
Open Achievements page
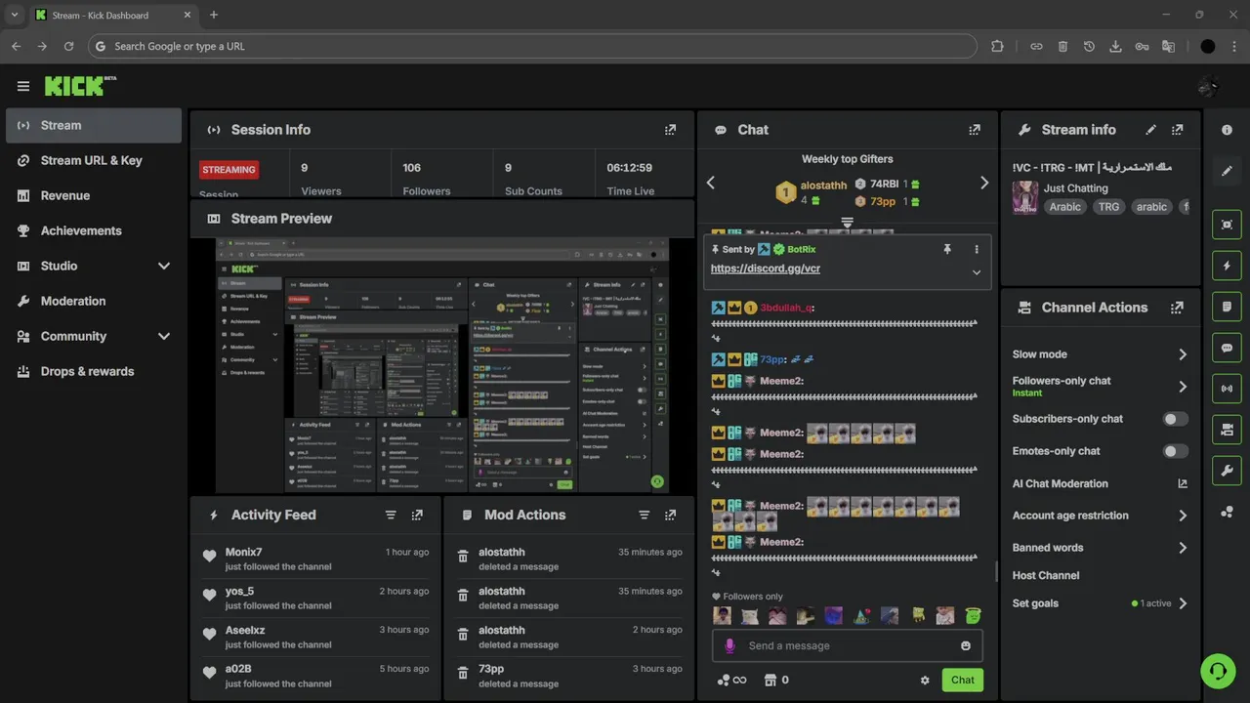click(x=94, y=230)
